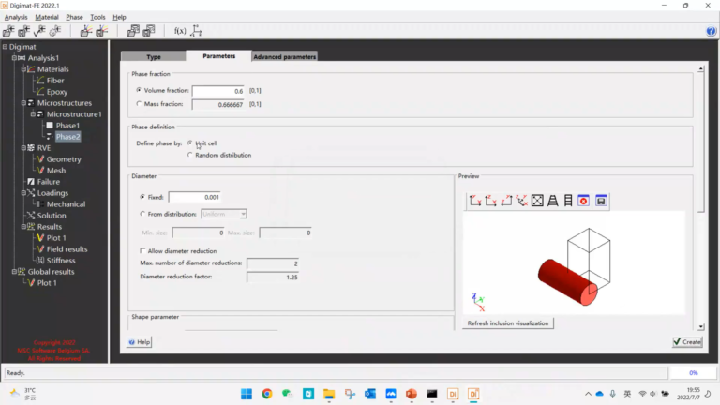
Task: Select Fixed diameter option
Action: point(142,197)
